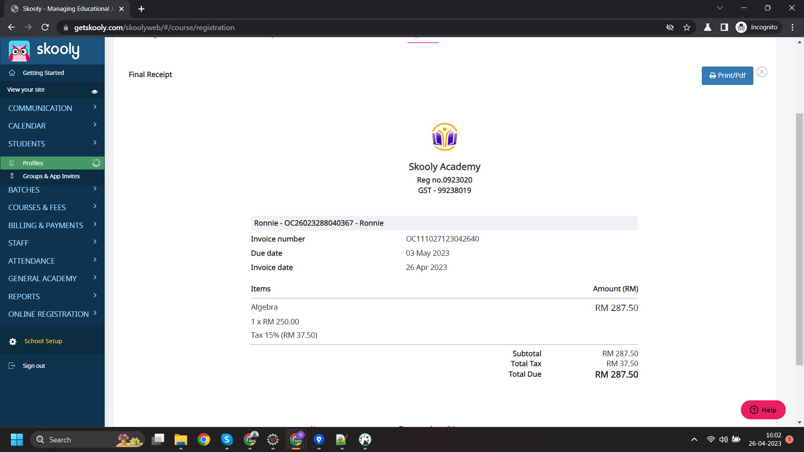Reload the current page
The width and height of the screenshot is (804, 452).
click(45, 27)
